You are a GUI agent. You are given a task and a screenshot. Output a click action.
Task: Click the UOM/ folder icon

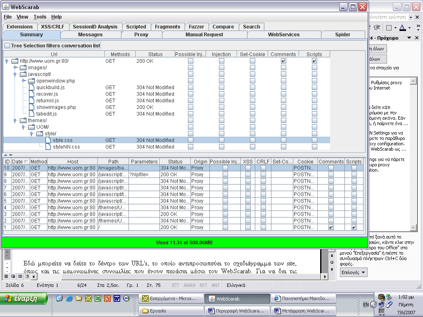(31, 127)
